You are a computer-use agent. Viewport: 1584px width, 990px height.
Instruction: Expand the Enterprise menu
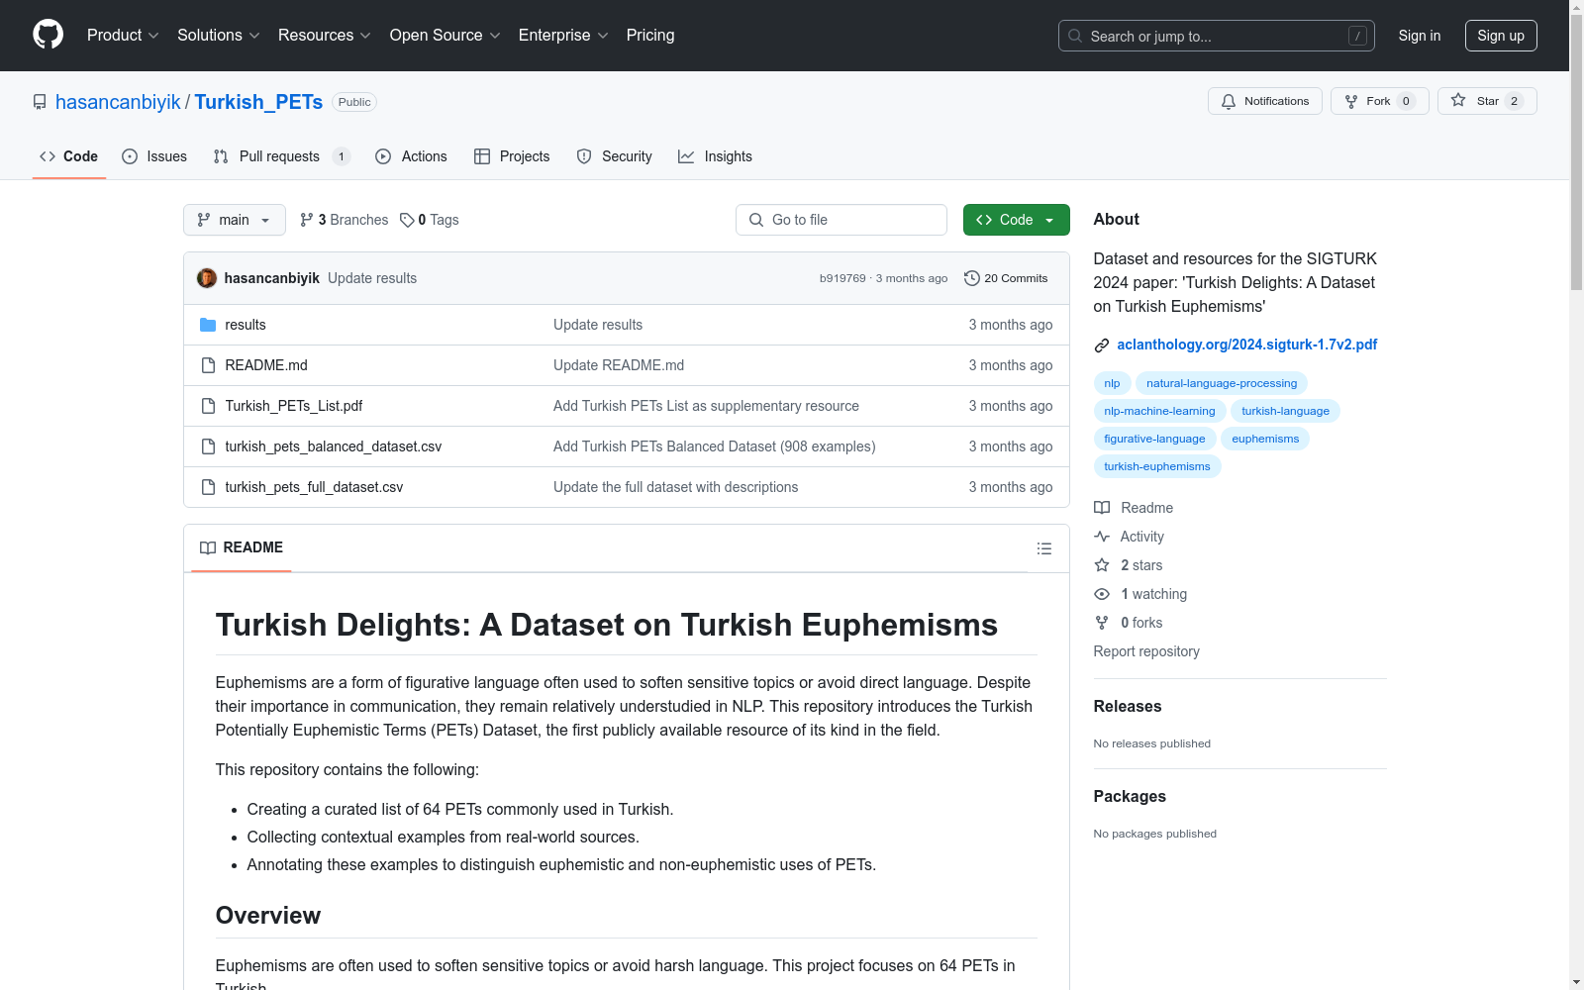click(x=563, y=35)
